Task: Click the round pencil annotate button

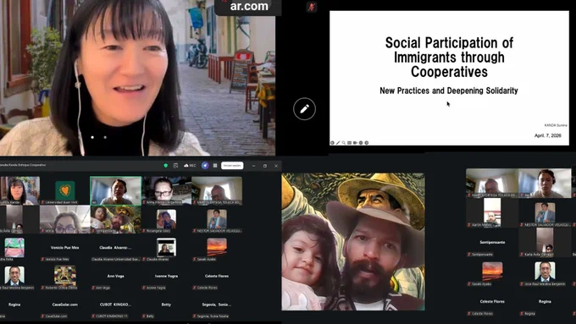Action: click(304, 109)
